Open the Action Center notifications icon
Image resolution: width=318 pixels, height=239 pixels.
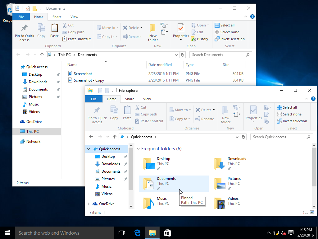[x=291, y=233]
